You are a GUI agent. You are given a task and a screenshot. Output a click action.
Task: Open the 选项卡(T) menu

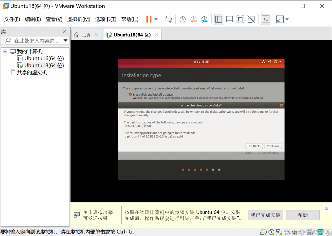(x=106, y=19)
